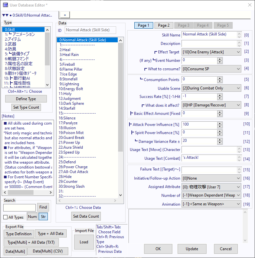This screenshot has height=258, width=255.
Task: Click the ID name field
Action: pyautogui.click(x=90, y=30)
